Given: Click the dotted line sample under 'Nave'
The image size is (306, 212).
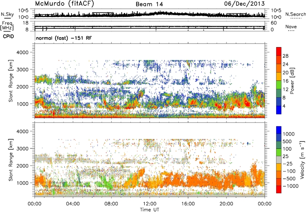Looking at the screenshot, I should pyautogui.click(x=291, y=31).
